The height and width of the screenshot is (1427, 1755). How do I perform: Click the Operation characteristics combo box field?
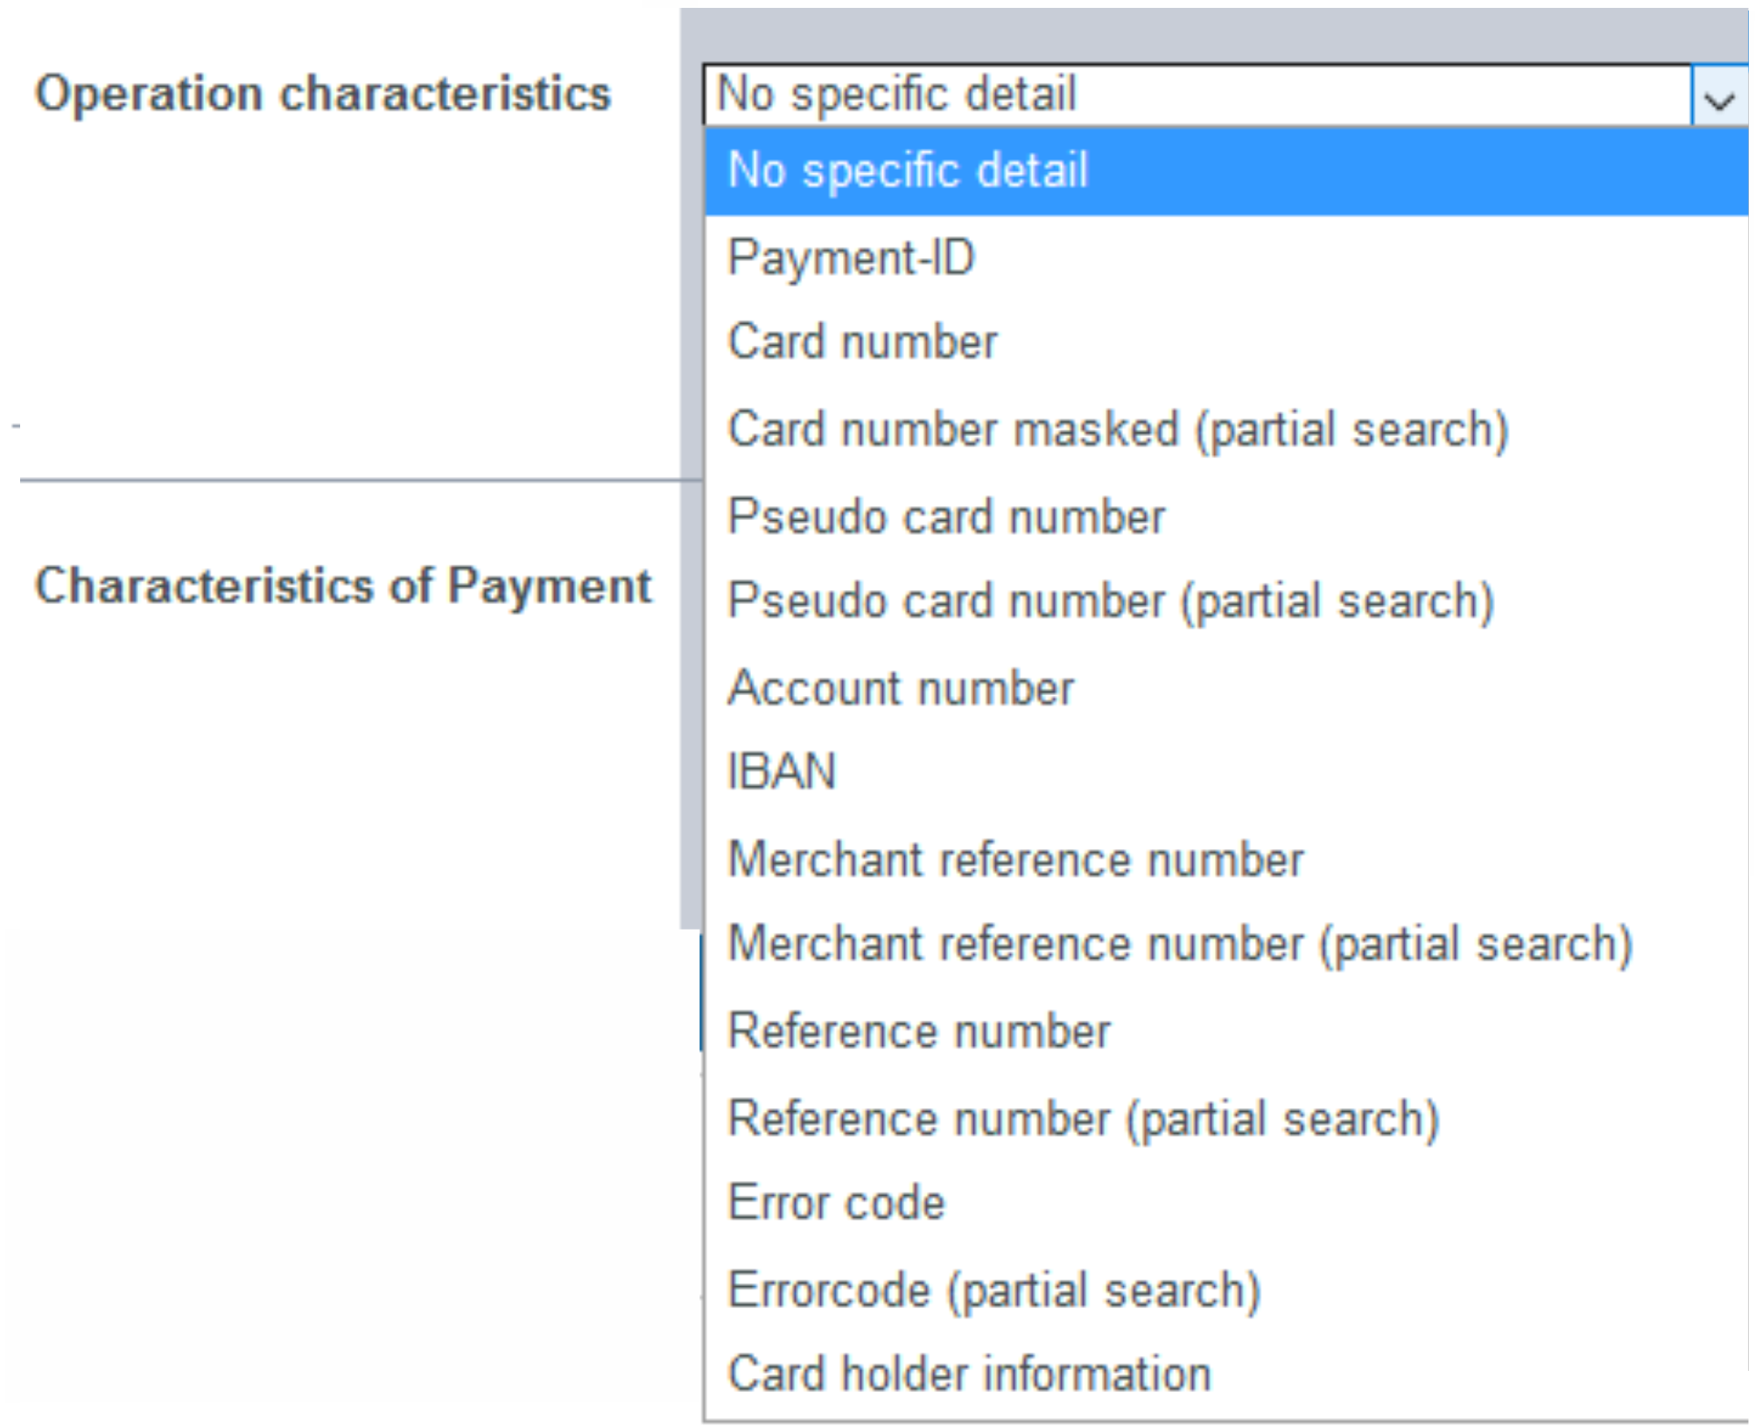(1196, 95)
